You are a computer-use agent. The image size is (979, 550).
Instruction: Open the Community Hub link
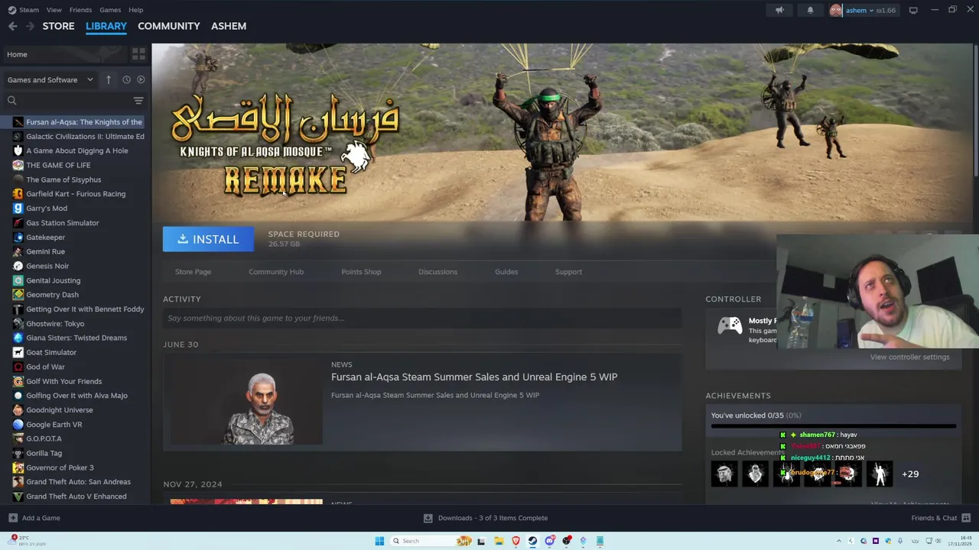click(276, 272)
